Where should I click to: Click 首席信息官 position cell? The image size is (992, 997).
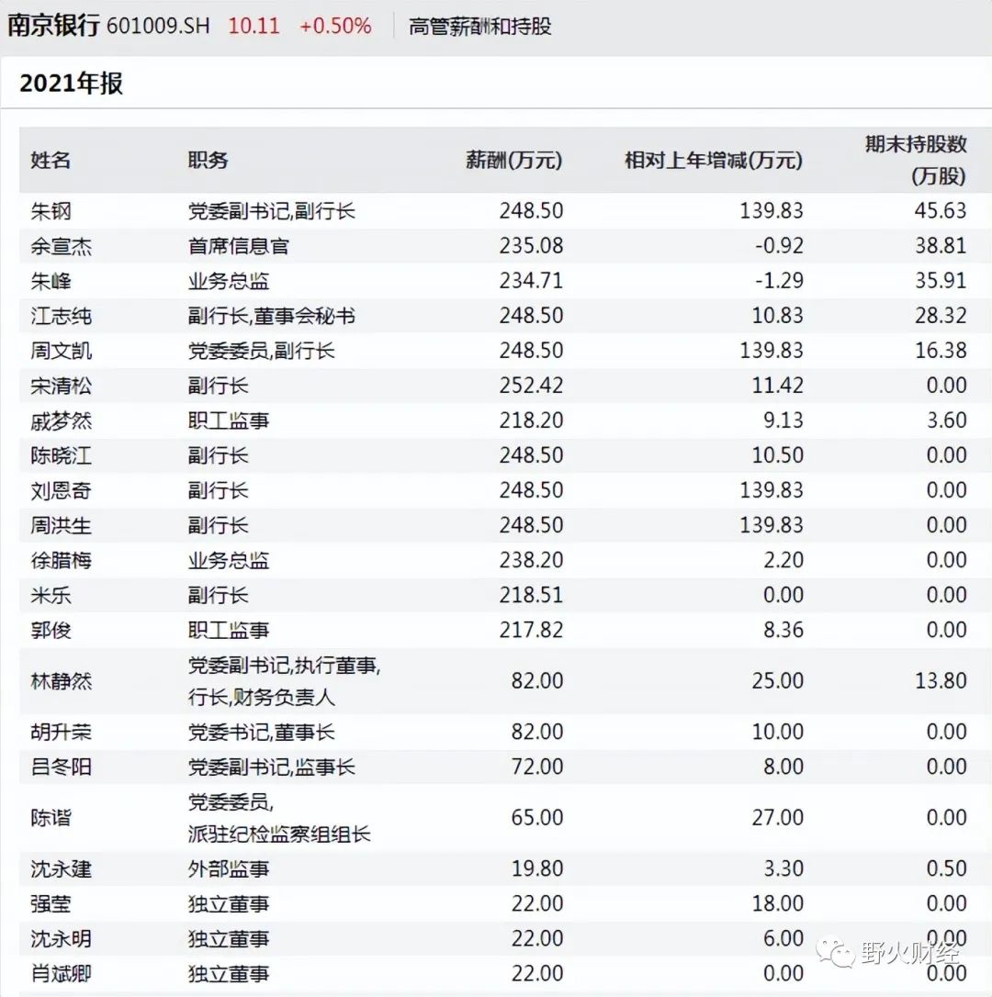(239, 246)
